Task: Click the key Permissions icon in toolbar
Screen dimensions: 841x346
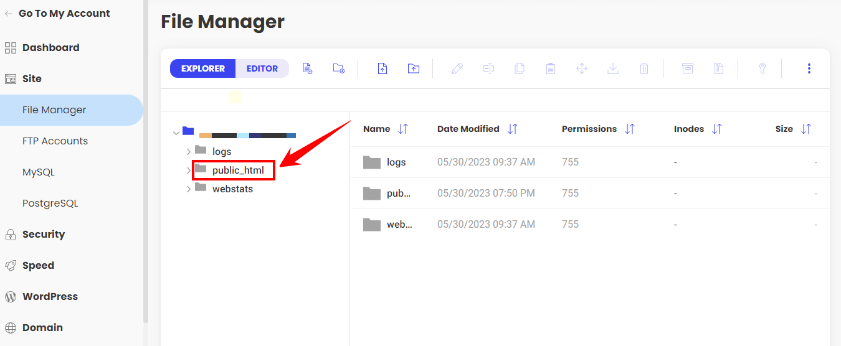Action: click(762, 68)
